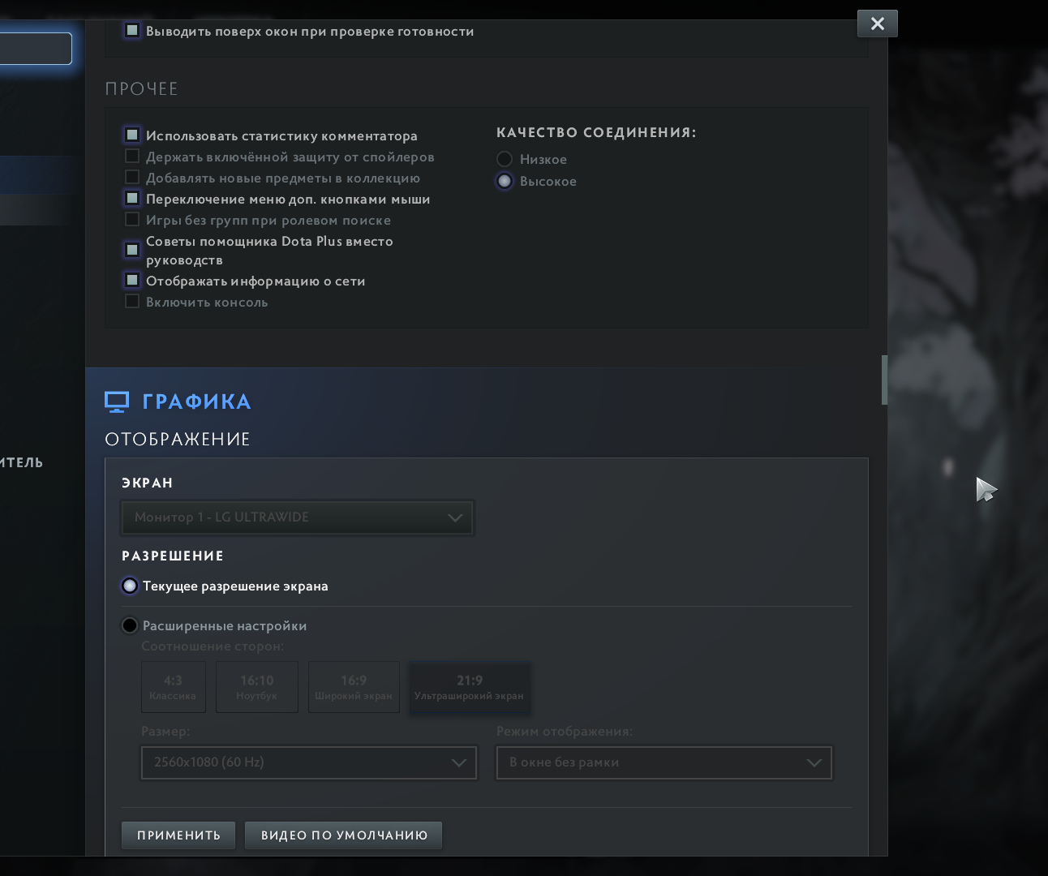
Task: Click the 'Графика' section heading
Action: pos(196,401)
